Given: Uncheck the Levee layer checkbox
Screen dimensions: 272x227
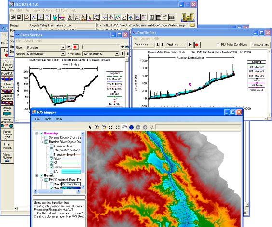Looking at the screenshot, I should tap(51, 167).
